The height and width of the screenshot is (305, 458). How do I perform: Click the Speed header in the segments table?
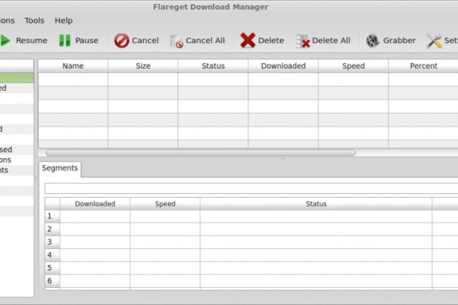pos(165,204)
